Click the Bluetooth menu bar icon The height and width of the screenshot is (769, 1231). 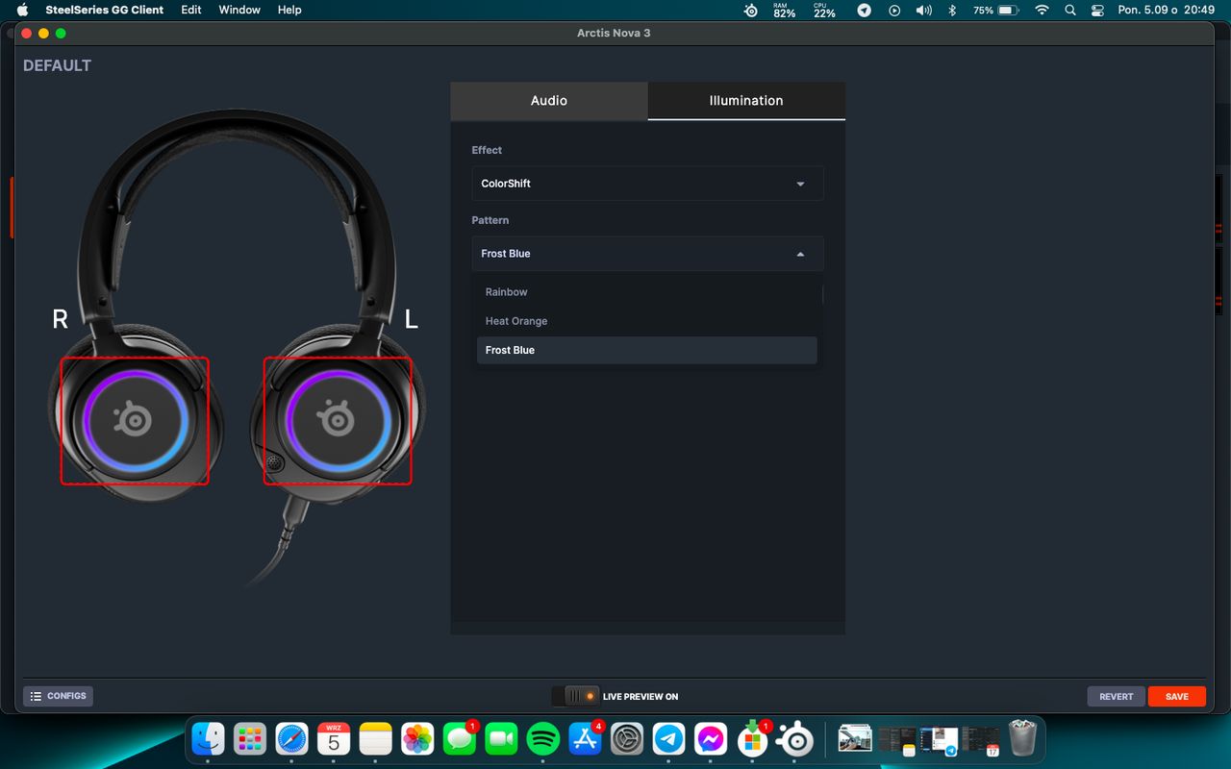[x=952, y=10]
